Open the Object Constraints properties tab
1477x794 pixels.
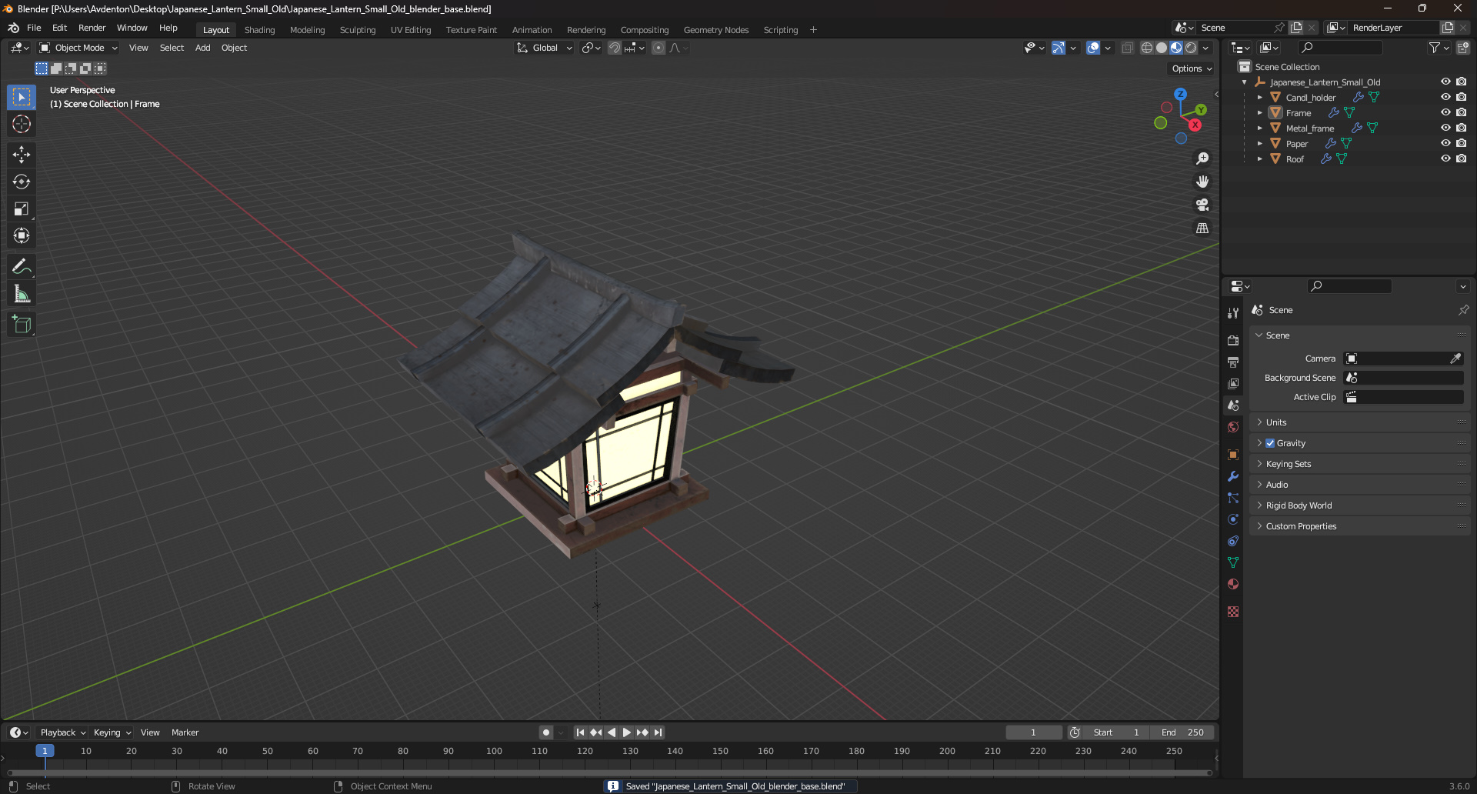(x=1233, y=541)
